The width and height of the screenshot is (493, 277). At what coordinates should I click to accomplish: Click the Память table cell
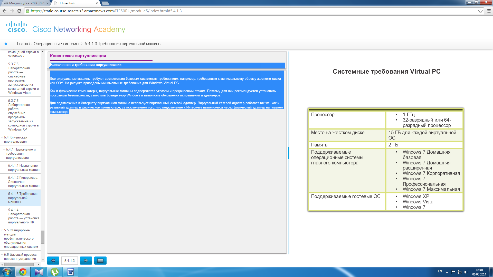click(347, 145)
